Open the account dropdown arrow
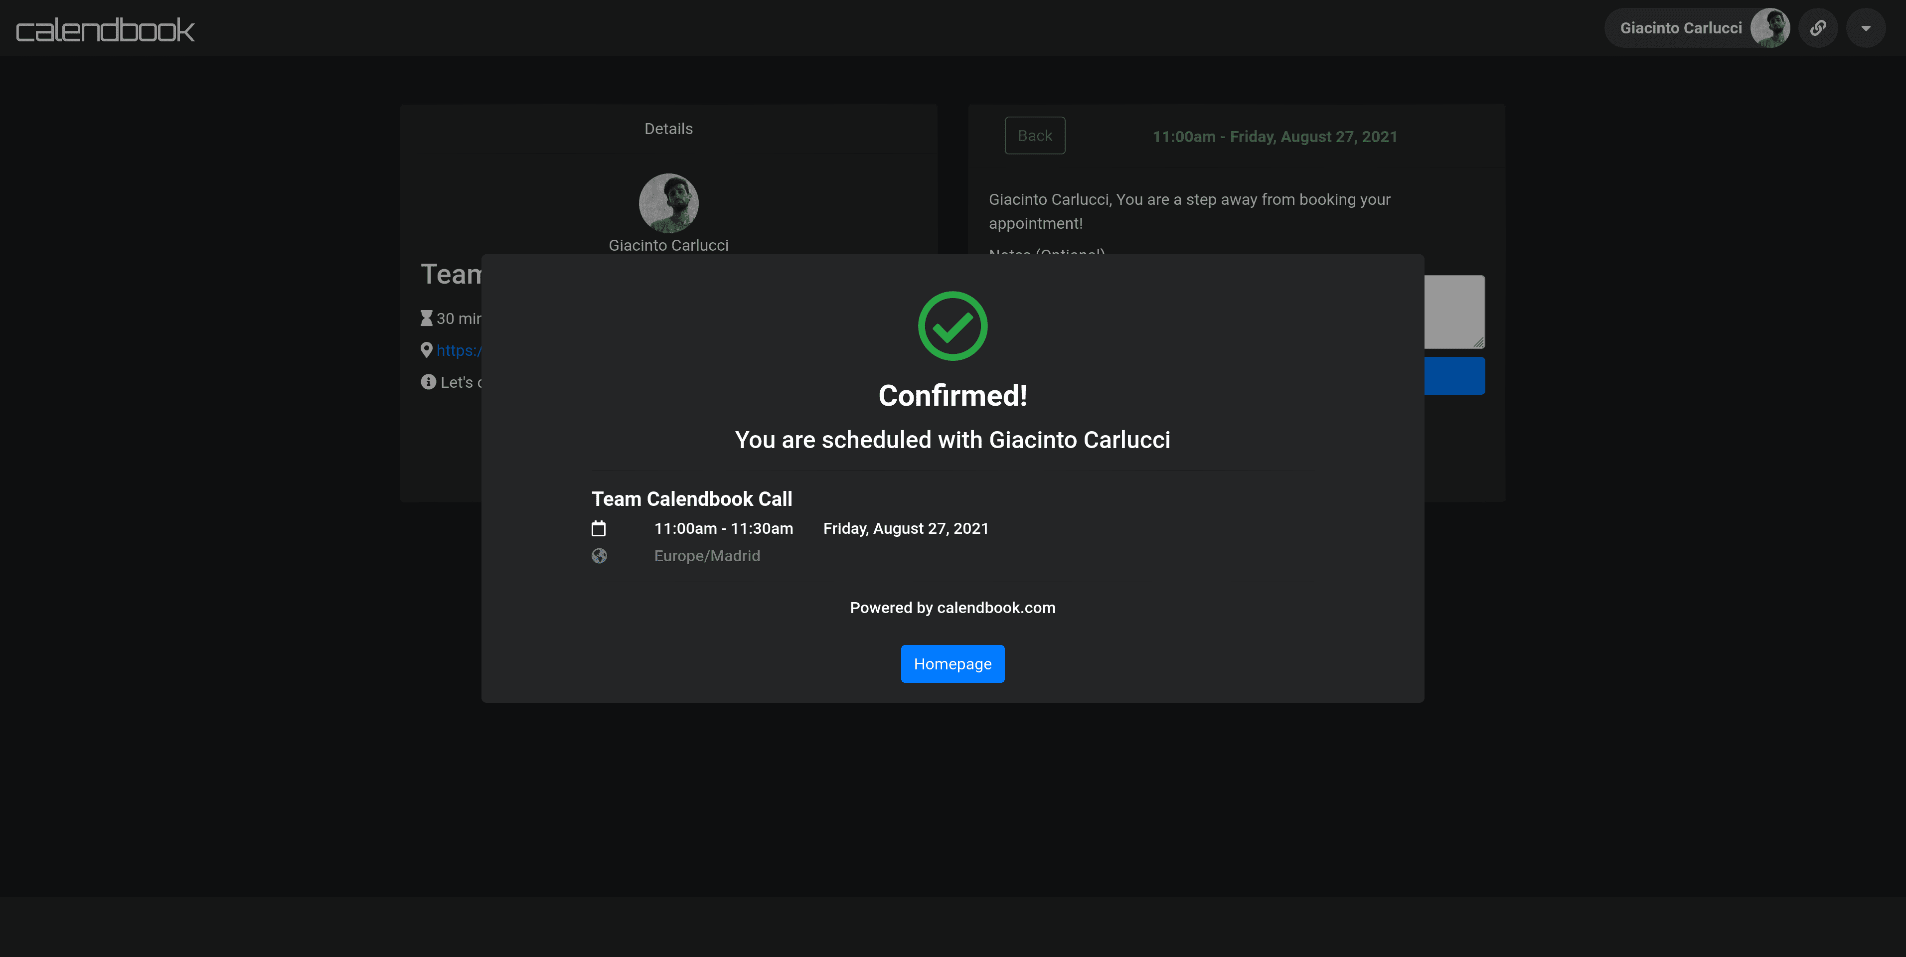This screenshot has height=957, width=1906. 1865,28
